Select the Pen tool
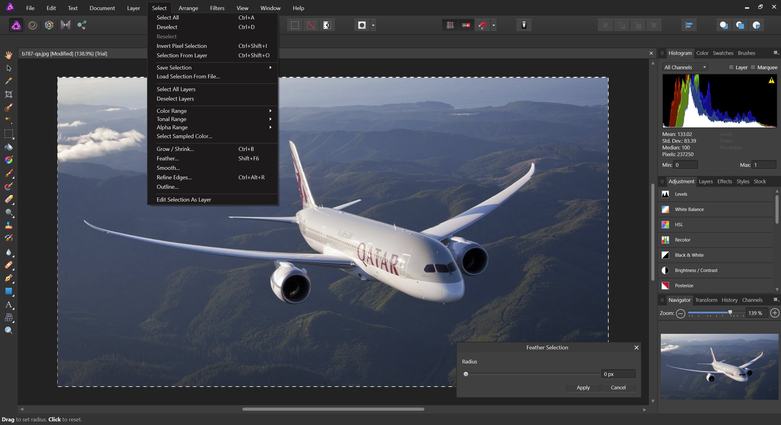 coord(9,278)
